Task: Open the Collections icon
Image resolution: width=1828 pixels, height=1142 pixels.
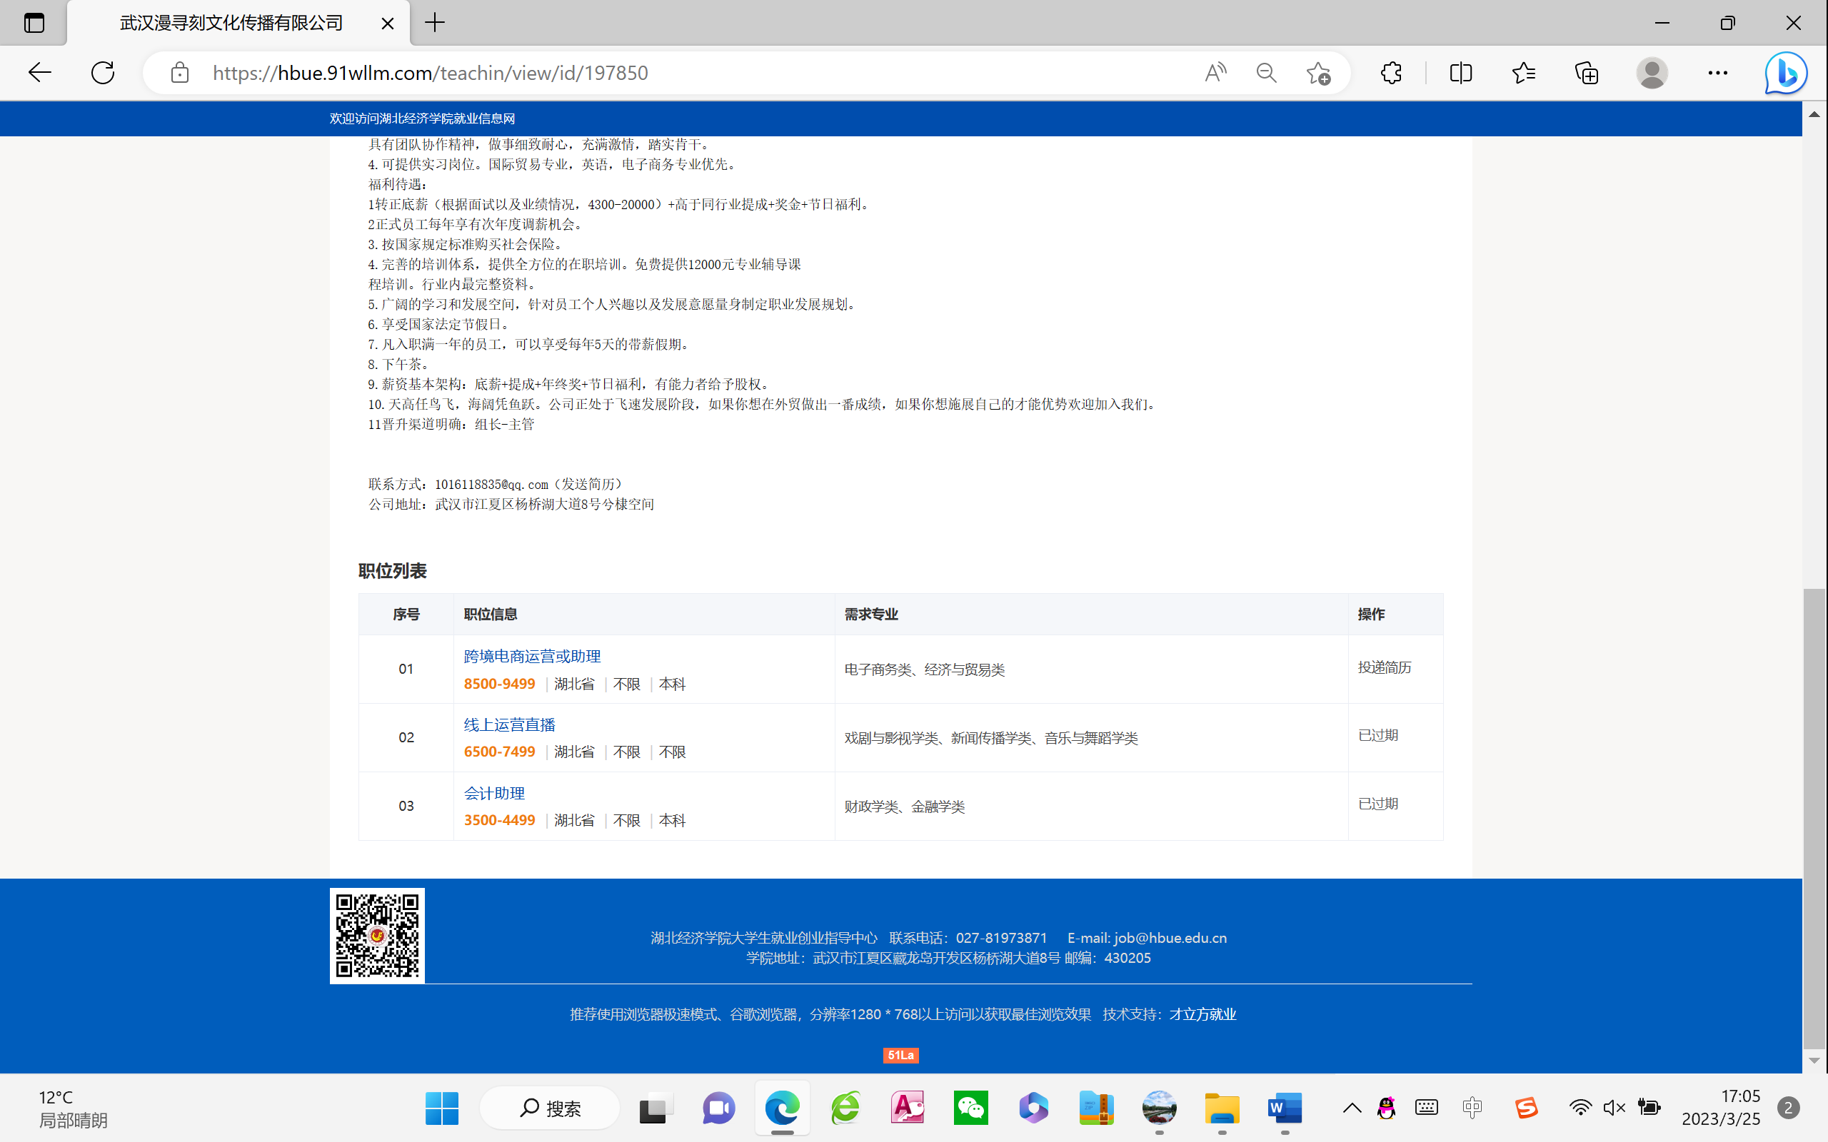Action: click(1586, 73)
